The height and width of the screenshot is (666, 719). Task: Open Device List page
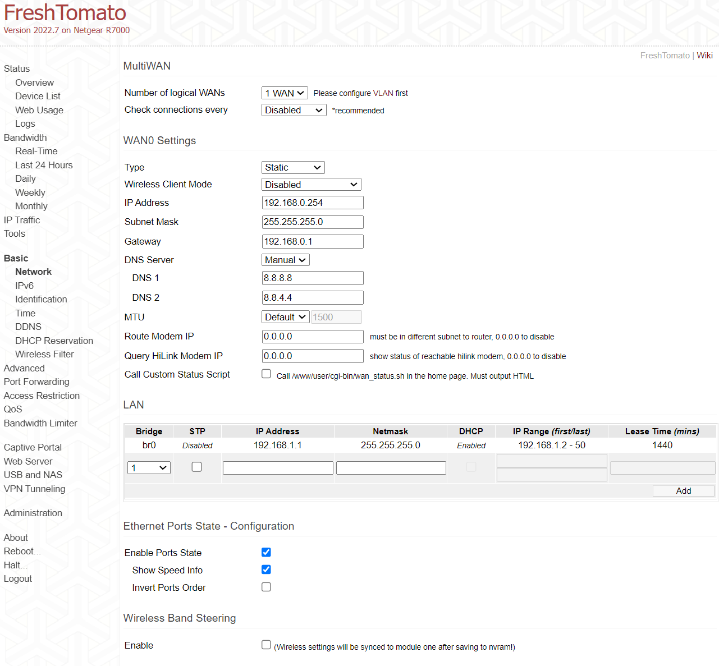(38, 96)
